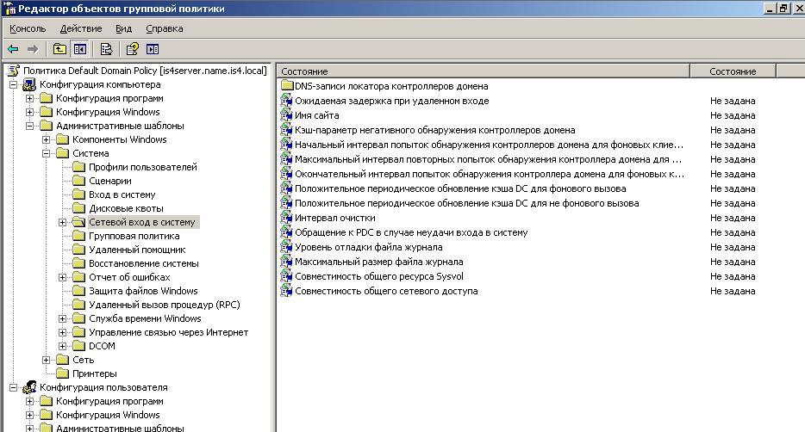
Task: Click the Back arrow toolbar icon
Action: tap(13, 49)
